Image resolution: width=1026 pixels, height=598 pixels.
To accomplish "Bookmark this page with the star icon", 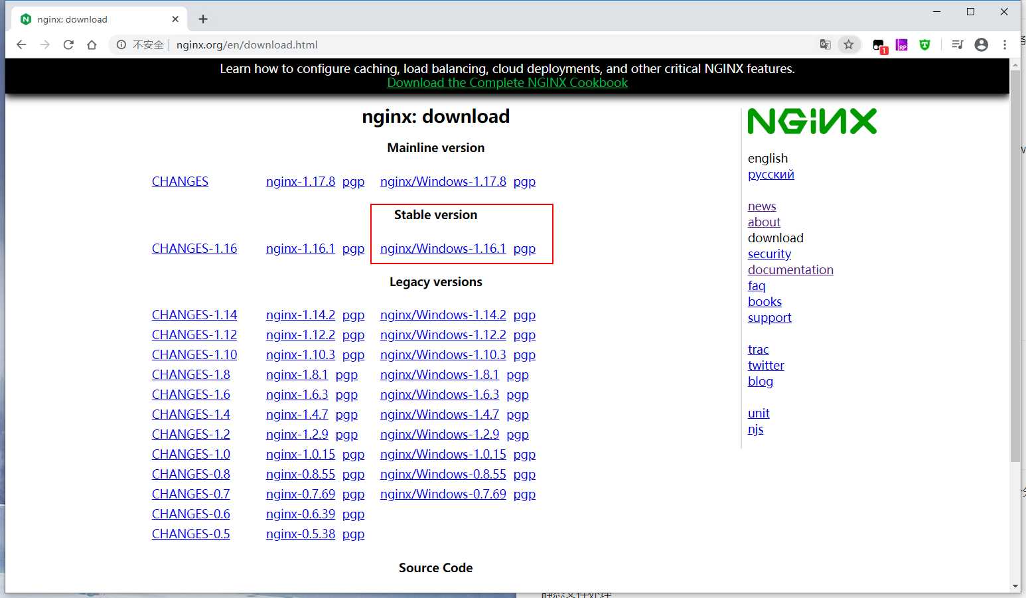I will pyautogui.click(x=848, y=44).
